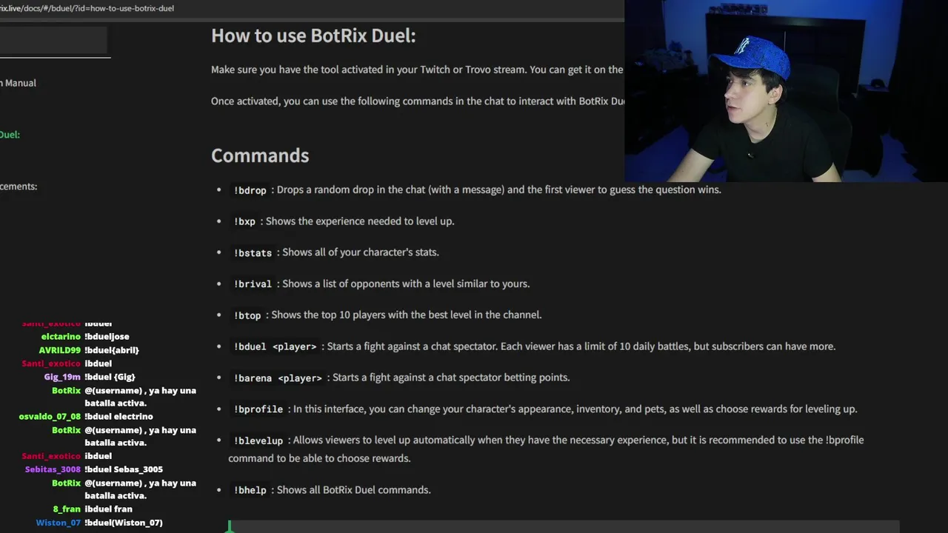Screen dimensions: 948x533
Task: Click the Commands section heading
Action: (x=260, y=155)
